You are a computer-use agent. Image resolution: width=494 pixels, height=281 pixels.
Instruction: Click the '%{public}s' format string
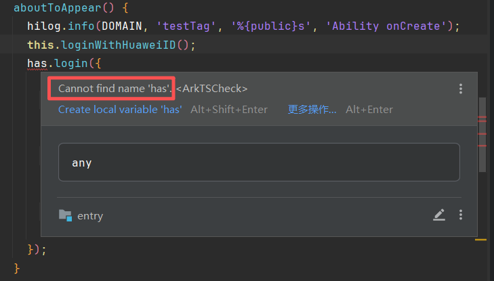click(x=271, y=26)
